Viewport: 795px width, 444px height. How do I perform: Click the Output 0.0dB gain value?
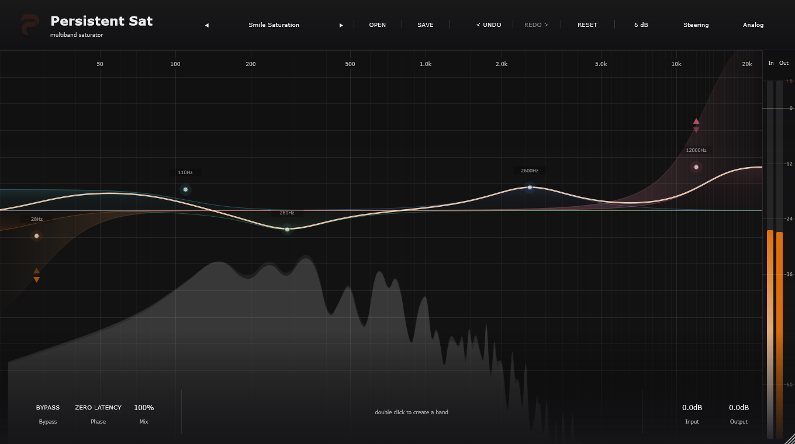tap(739, 408)
